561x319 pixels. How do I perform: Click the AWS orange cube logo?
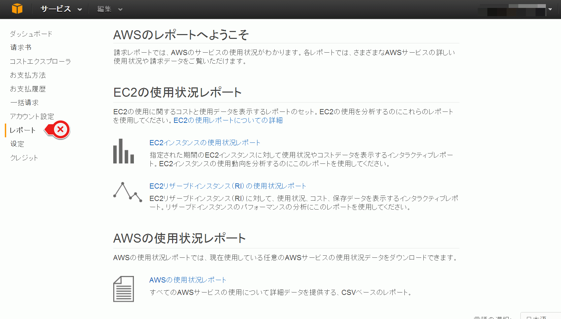click(x=17, y=9)
